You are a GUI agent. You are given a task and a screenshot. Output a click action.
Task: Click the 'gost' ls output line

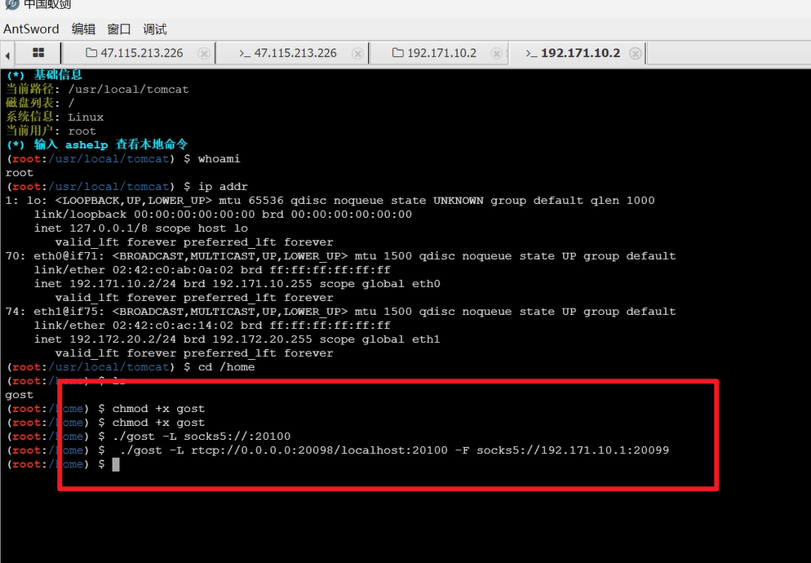19,395
